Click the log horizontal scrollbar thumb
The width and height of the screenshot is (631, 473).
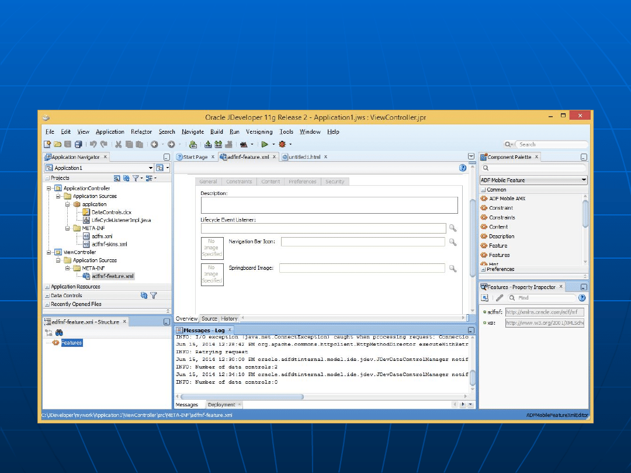click(x=242, y=397)
